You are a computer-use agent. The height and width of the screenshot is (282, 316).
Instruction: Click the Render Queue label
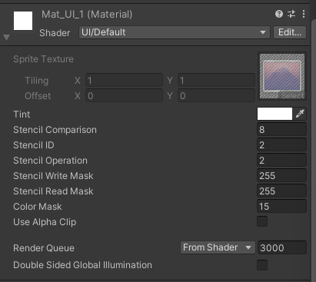coord(44,248)
